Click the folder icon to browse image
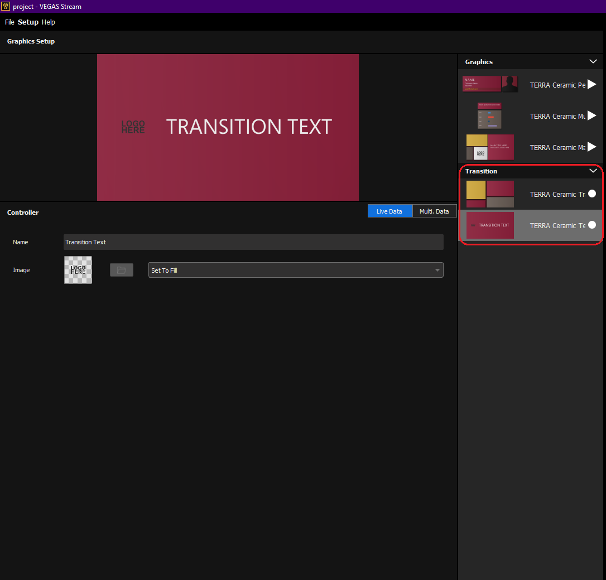The height and width of the screenshot is (580, 606). pos(121,270)
